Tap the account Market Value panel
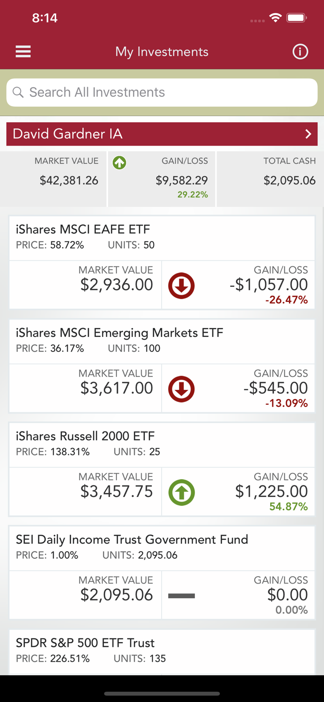Viewport: 324px width, 702px height. (x=54, y=178)
